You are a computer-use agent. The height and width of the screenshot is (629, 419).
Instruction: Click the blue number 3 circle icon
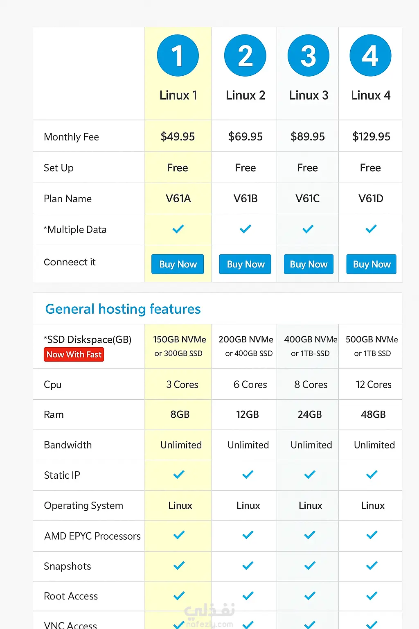(308, 56)
